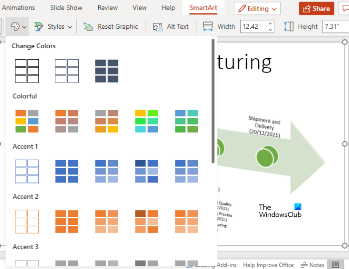Open the Slide Show tab
The width and height of the screenshot is (349, 269).
point(67,8)
